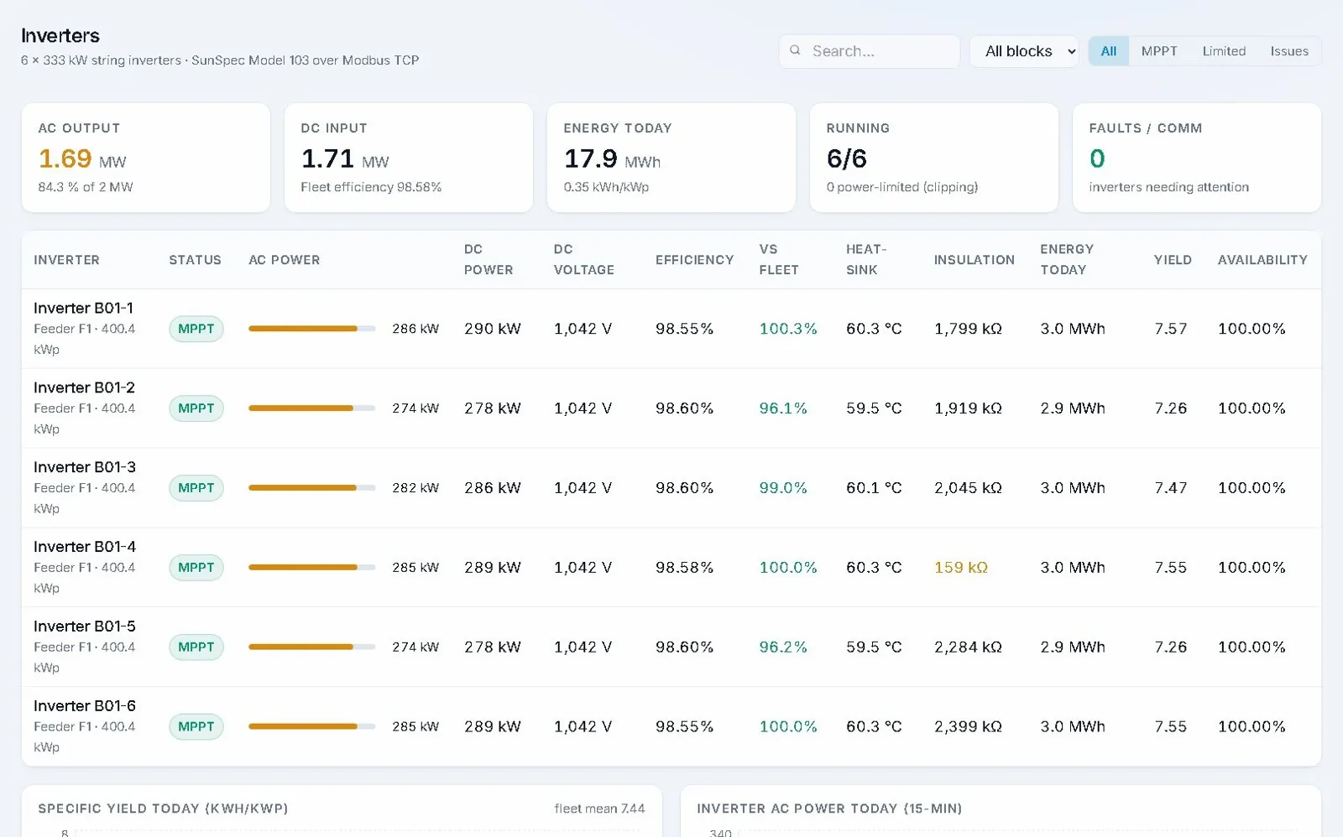Focus the Search input field
Screen dimensions: 1343x837
(870, 51)
